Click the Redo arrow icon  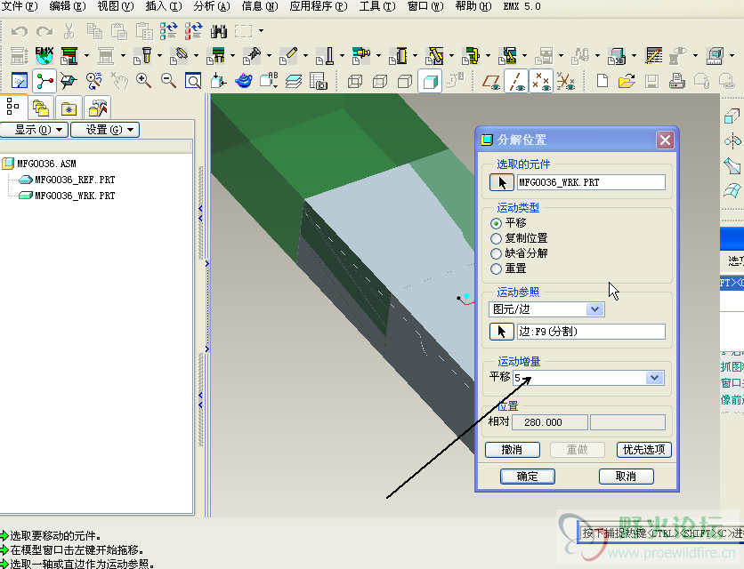point(44,31)
